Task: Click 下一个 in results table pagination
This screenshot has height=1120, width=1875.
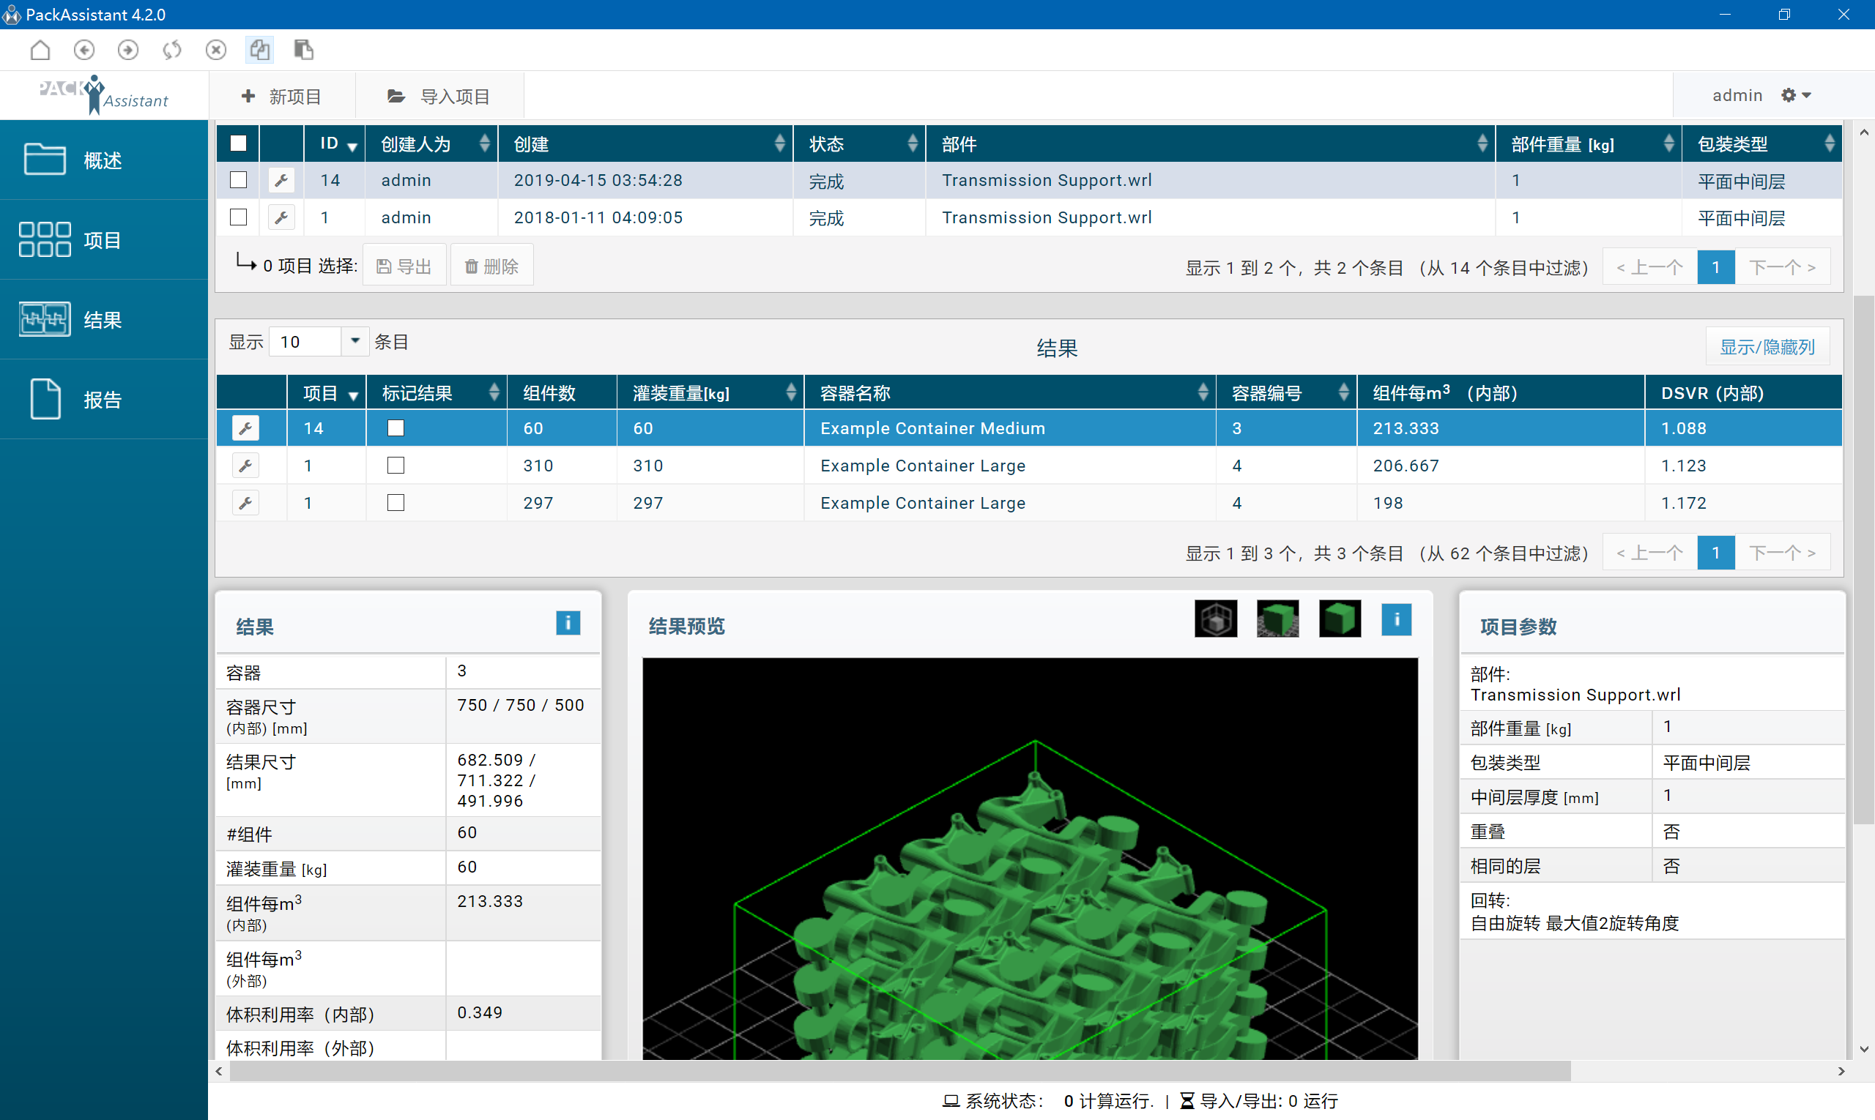Action: [1782, 553]
